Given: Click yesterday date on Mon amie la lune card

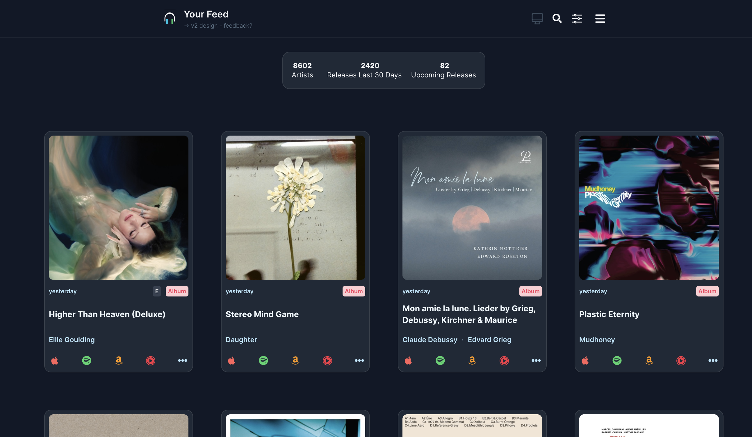Looking at the screenshot, I should coord(416,291).
